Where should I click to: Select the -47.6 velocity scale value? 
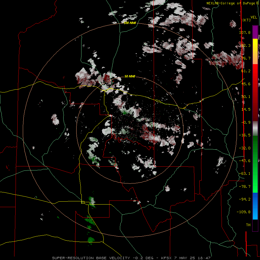[x=245, y=161]
